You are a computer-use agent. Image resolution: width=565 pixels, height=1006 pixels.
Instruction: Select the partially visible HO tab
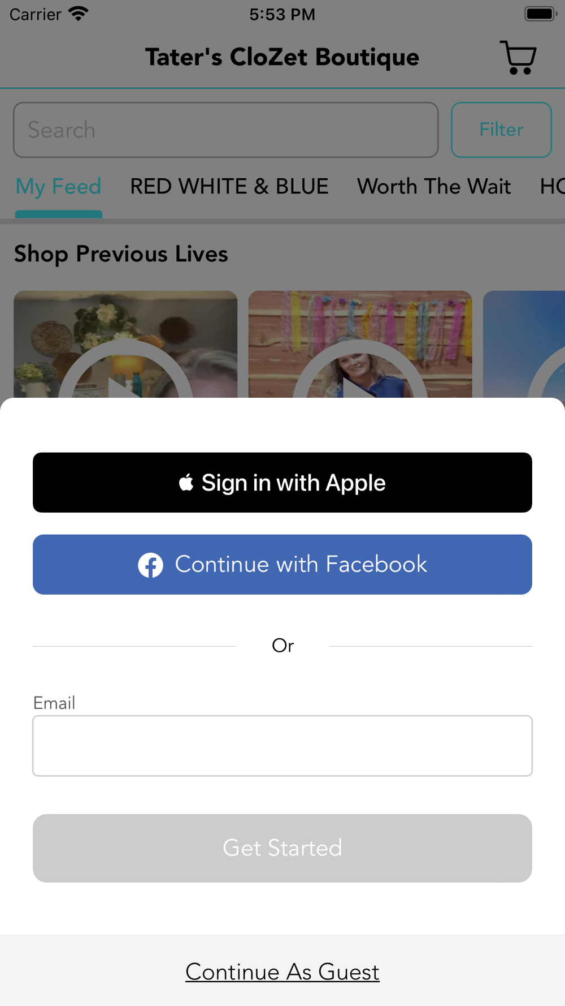(x=552, y=187)
